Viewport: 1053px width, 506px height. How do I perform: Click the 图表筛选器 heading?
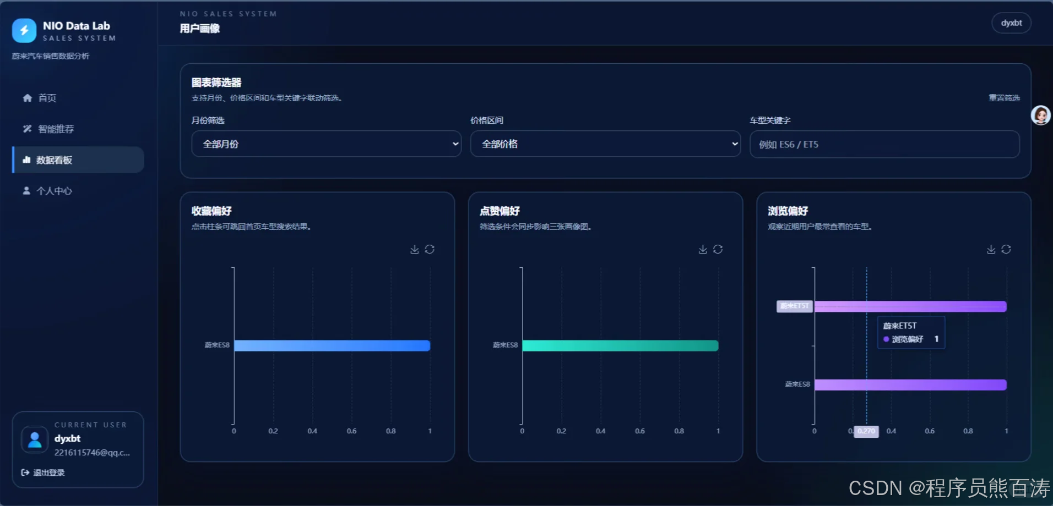pos(216,82)
